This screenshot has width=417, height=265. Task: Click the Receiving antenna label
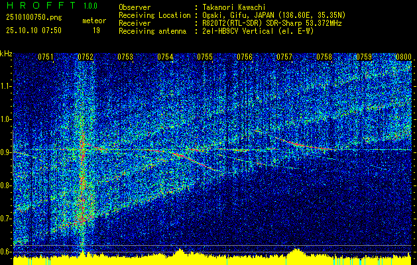pyautogui.click(x=152, y=31)
